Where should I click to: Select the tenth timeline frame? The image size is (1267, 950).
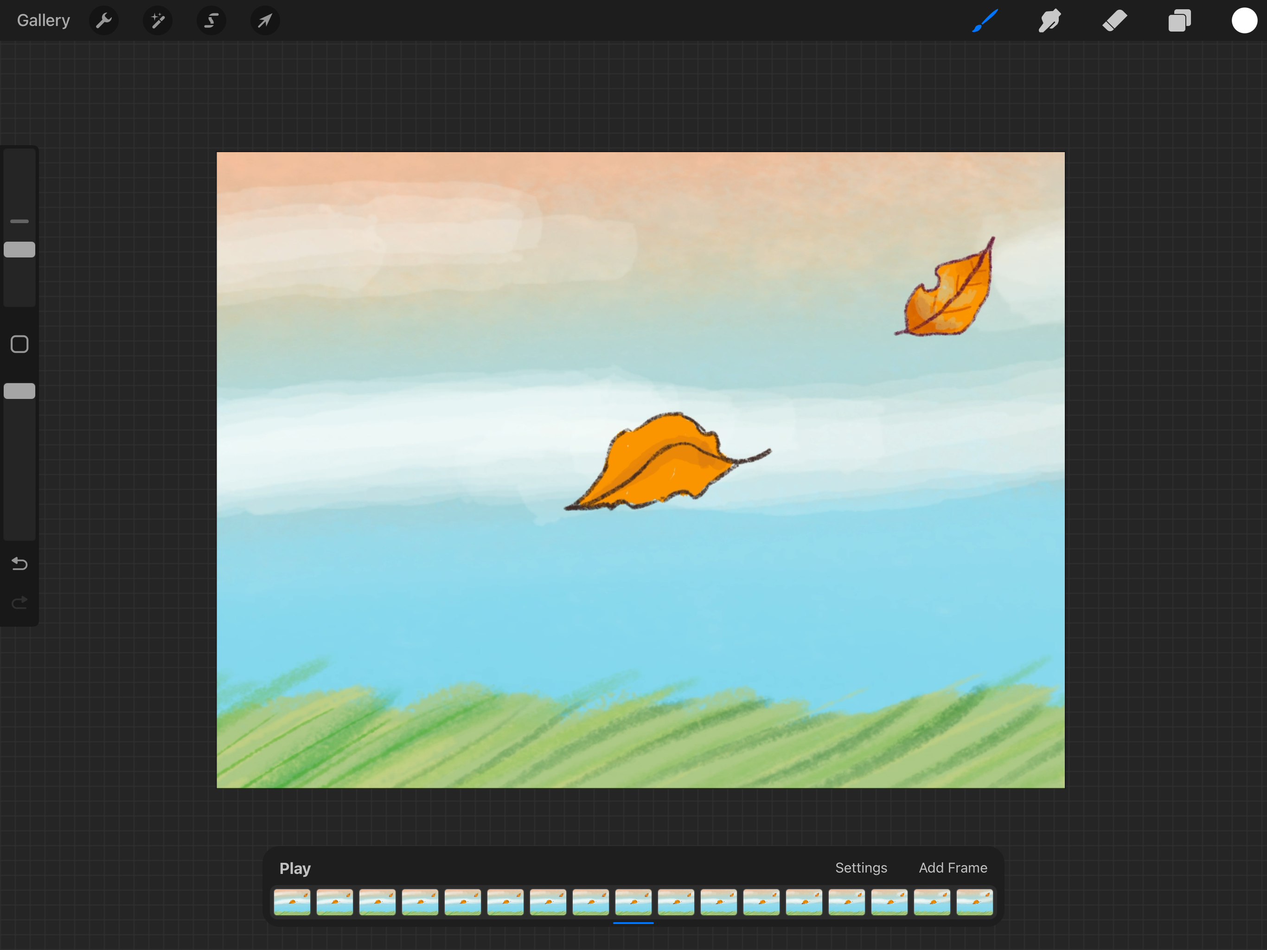point(676,902)
